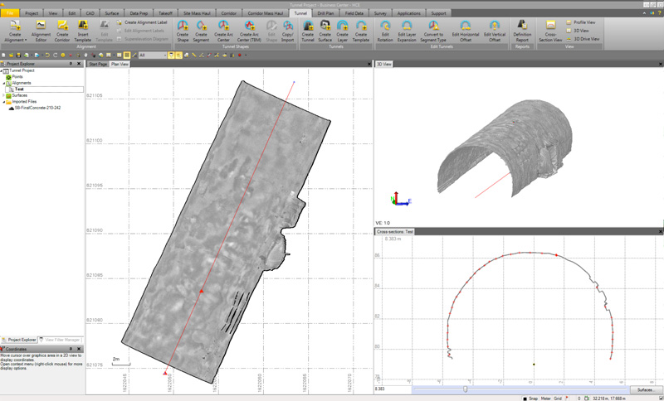664x401 pixels.
Task: Open the 'All' selection filter dropdown
Action: 163,56
